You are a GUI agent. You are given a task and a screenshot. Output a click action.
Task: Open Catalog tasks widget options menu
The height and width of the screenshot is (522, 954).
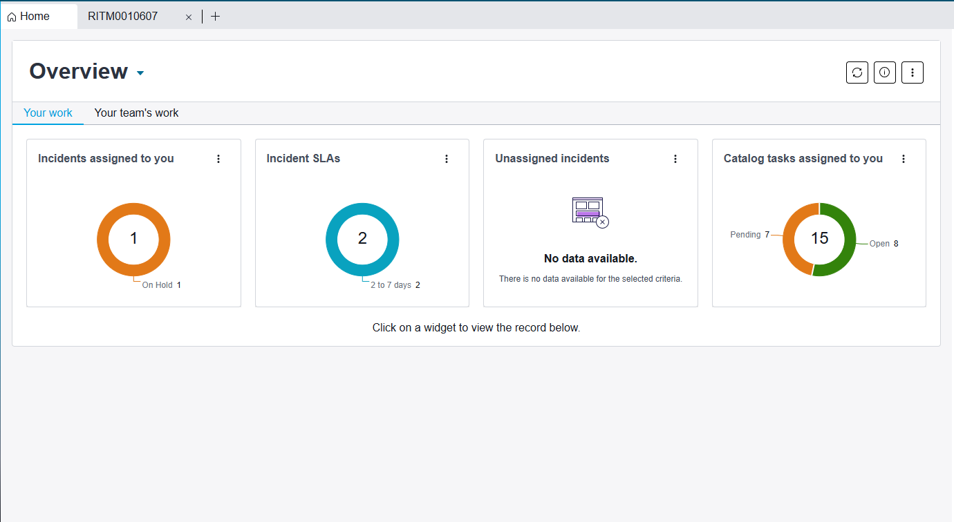tap(904, 159)
